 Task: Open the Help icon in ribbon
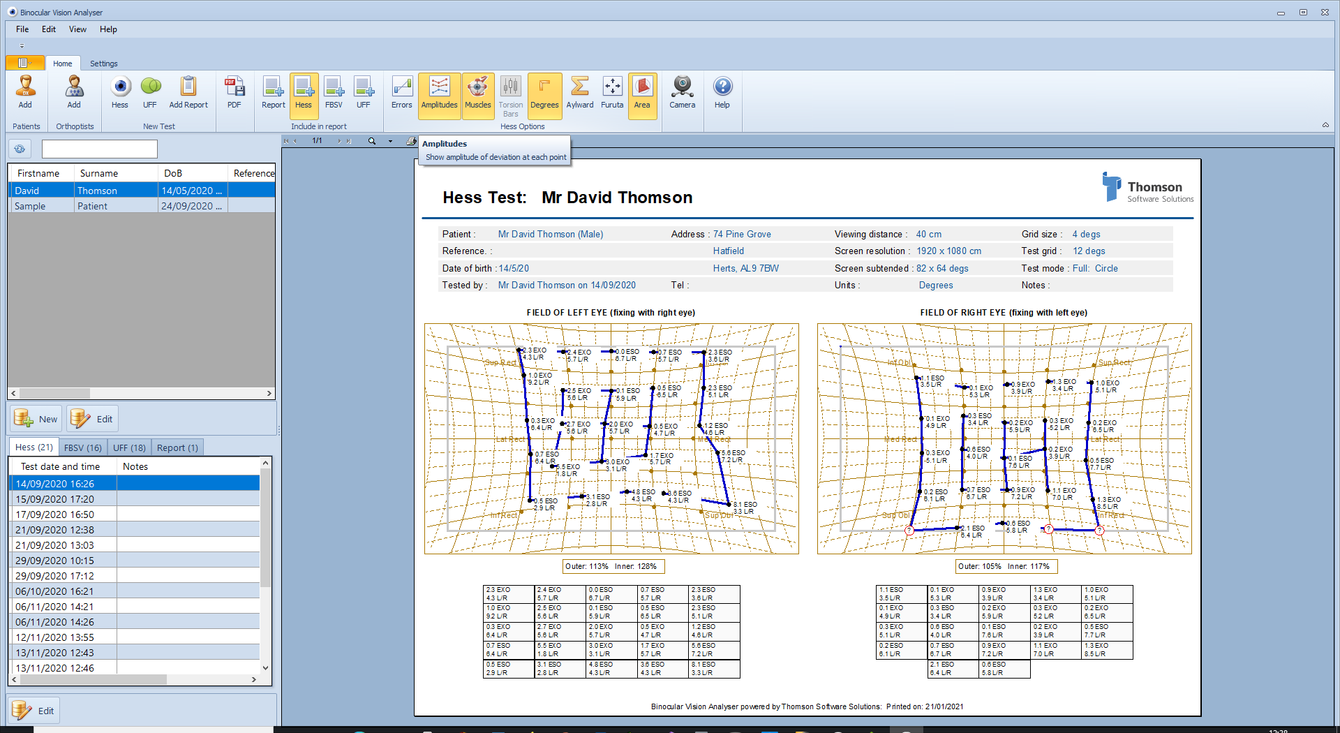pos(722,92)
